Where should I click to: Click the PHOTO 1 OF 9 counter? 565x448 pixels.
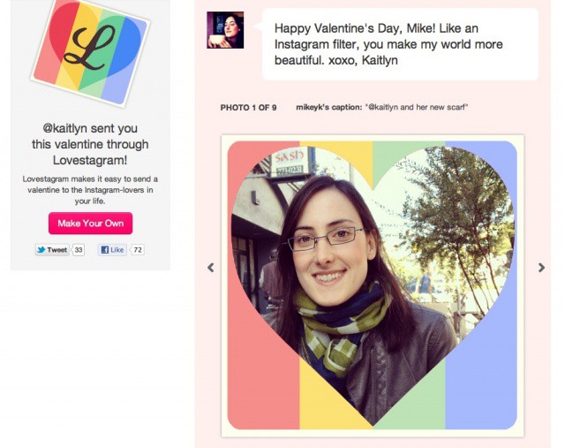pos(248,108)
